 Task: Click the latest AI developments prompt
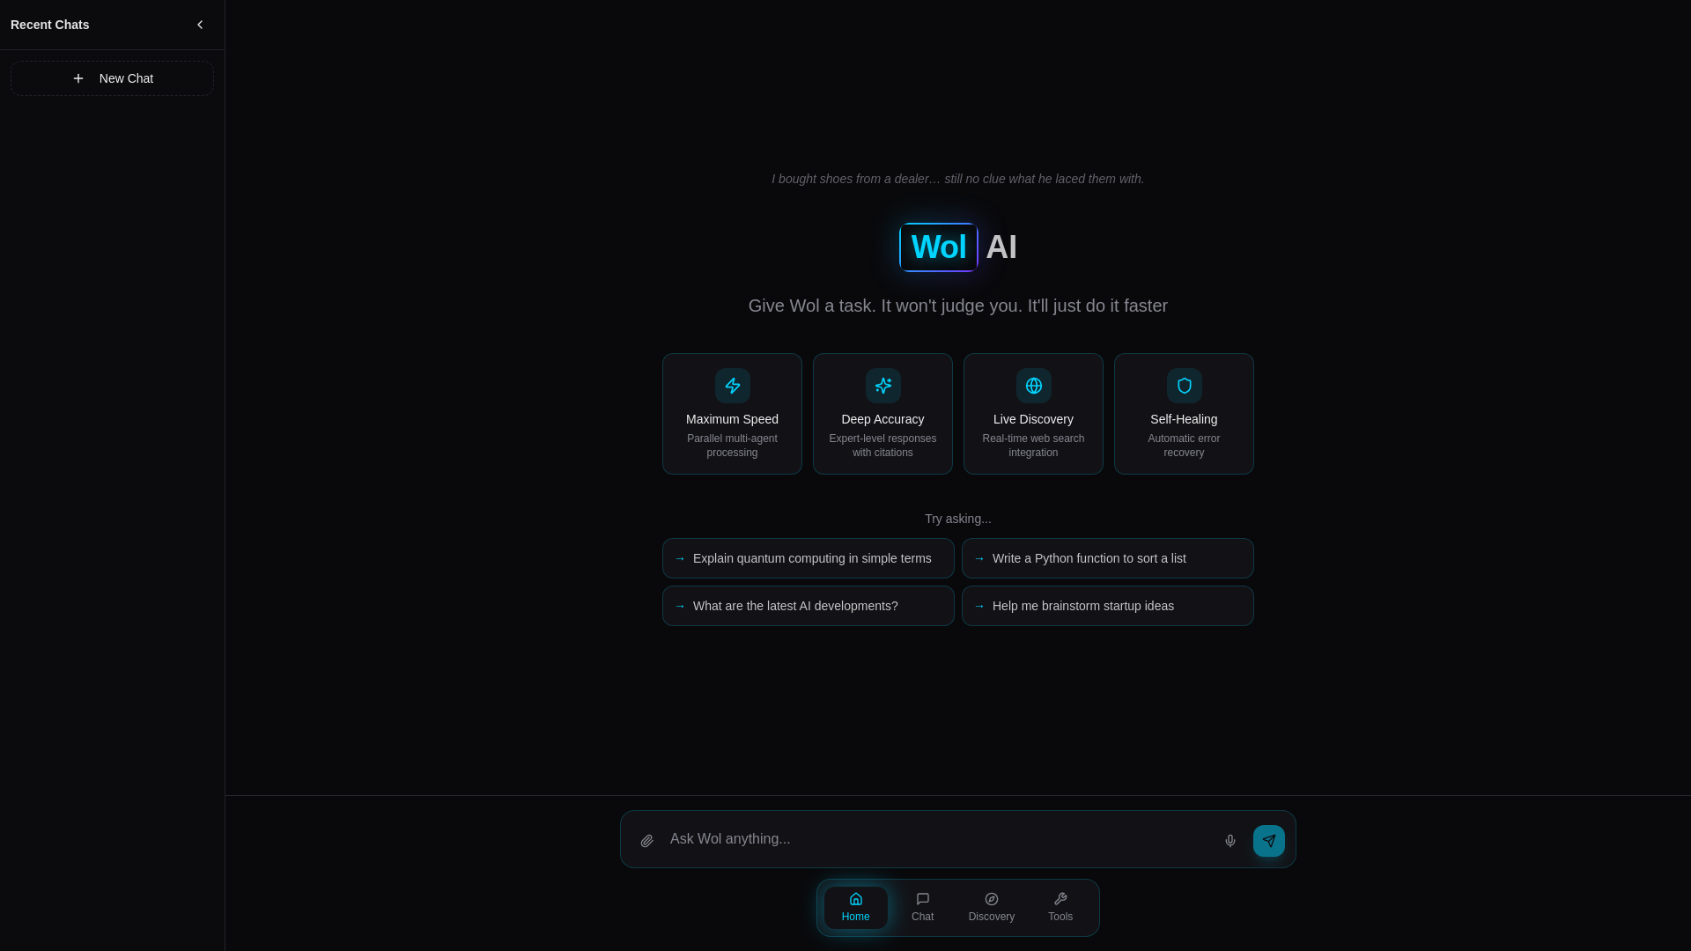coord(808,605)
